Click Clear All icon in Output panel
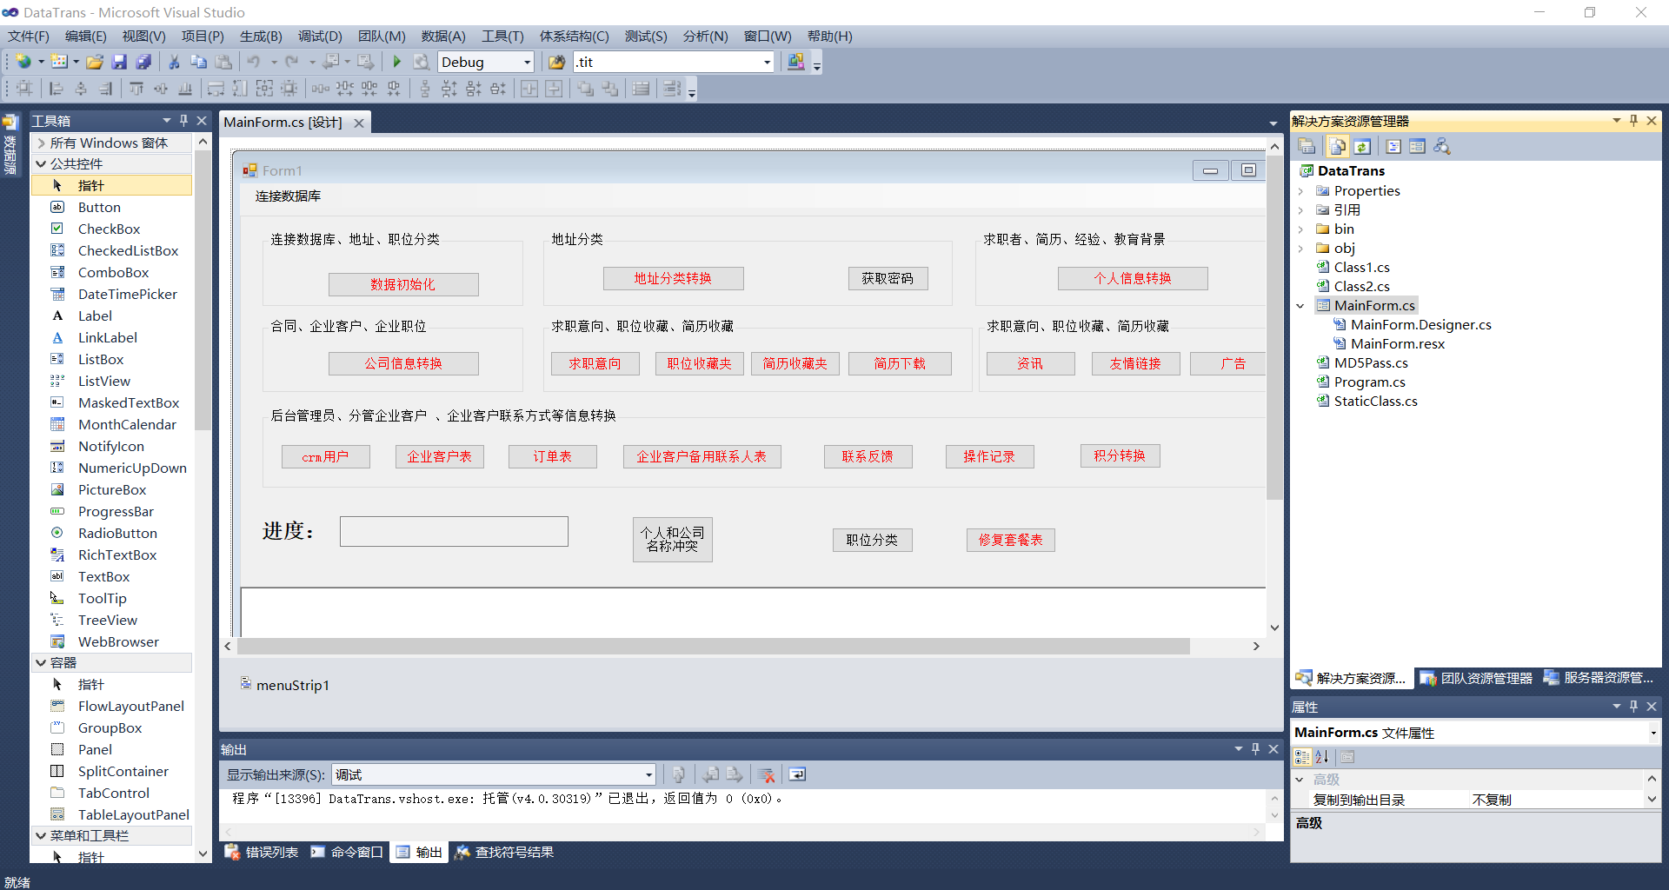Viewport: 1669px width, 890px height. tap(766, 774)
